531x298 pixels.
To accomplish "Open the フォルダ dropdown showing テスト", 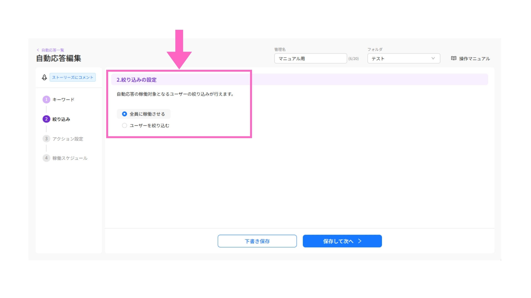I will tap(404, 58).
